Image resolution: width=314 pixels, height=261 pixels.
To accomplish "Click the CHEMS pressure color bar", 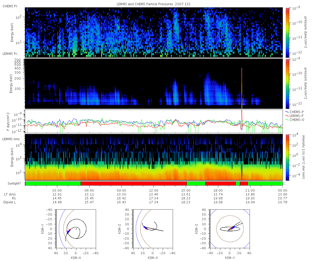I will pyautogui.click(x=287, y=32).
